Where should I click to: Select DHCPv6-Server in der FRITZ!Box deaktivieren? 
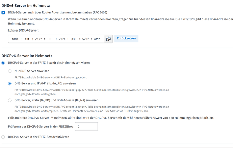tap(3, 137)
